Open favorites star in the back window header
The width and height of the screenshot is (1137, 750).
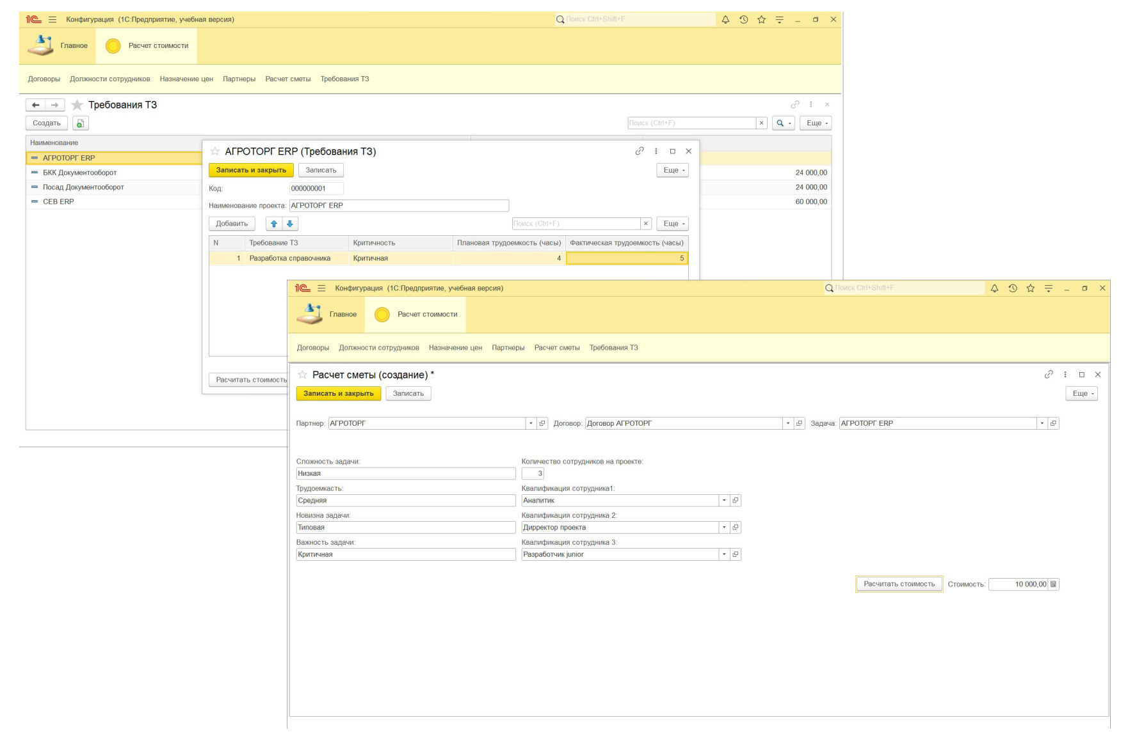(761, 20)
